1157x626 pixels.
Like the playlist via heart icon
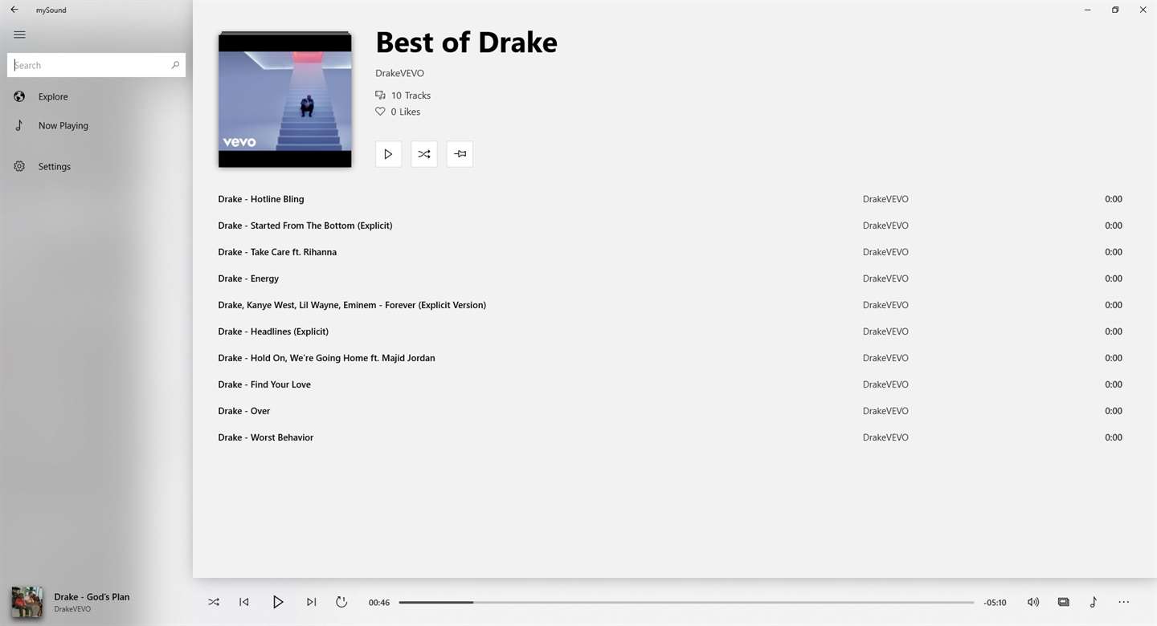[x=380, y=112]
